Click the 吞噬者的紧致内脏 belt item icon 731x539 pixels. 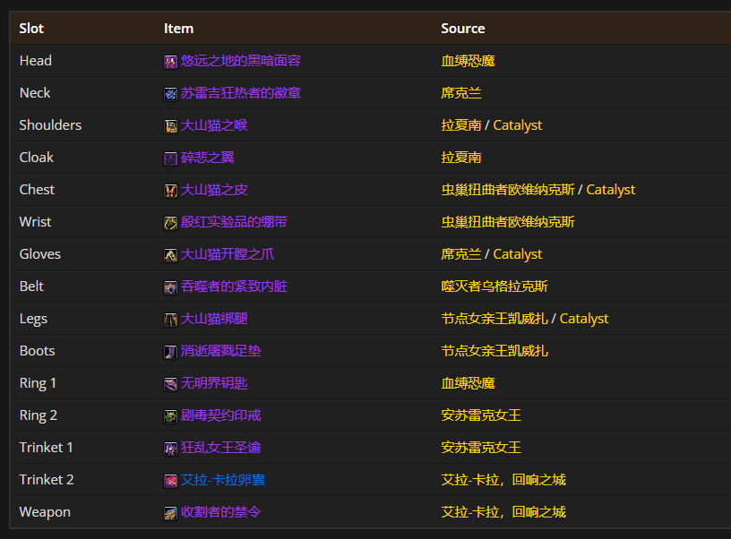coord(170,287)
